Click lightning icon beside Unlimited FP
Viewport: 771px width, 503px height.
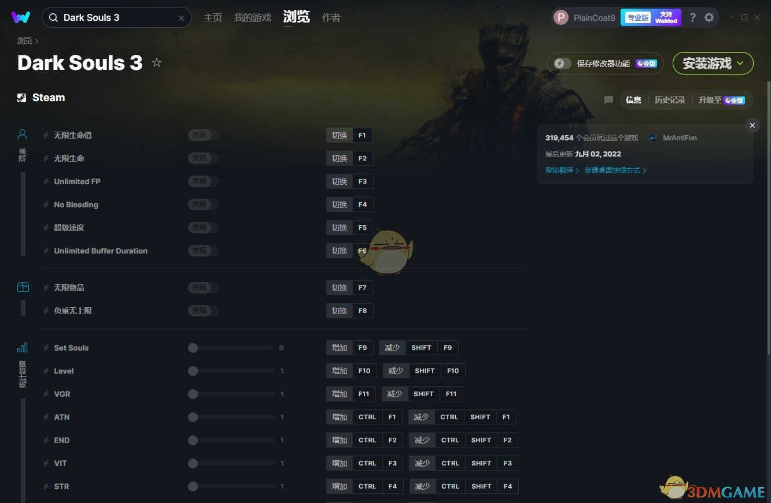pos(46,181)
